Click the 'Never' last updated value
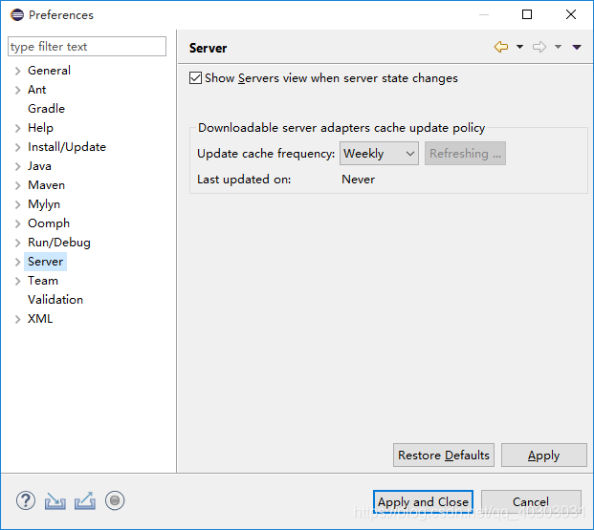This screenshot has height=530, width=594. pyautogui.click(x=358, y=180)
